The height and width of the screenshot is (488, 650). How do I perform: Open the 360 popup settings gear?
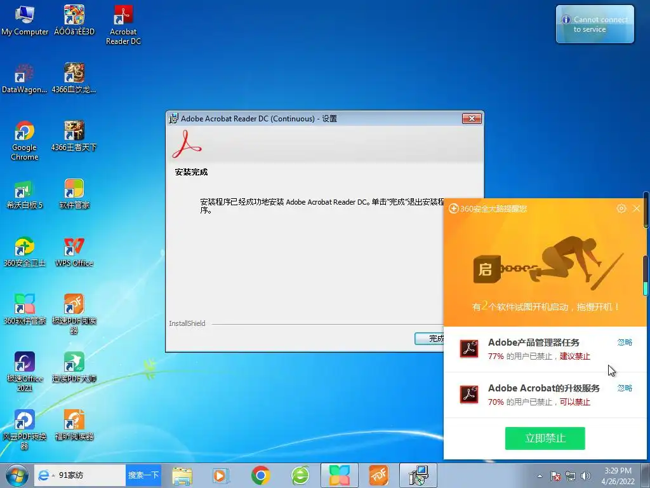point(621,208)
